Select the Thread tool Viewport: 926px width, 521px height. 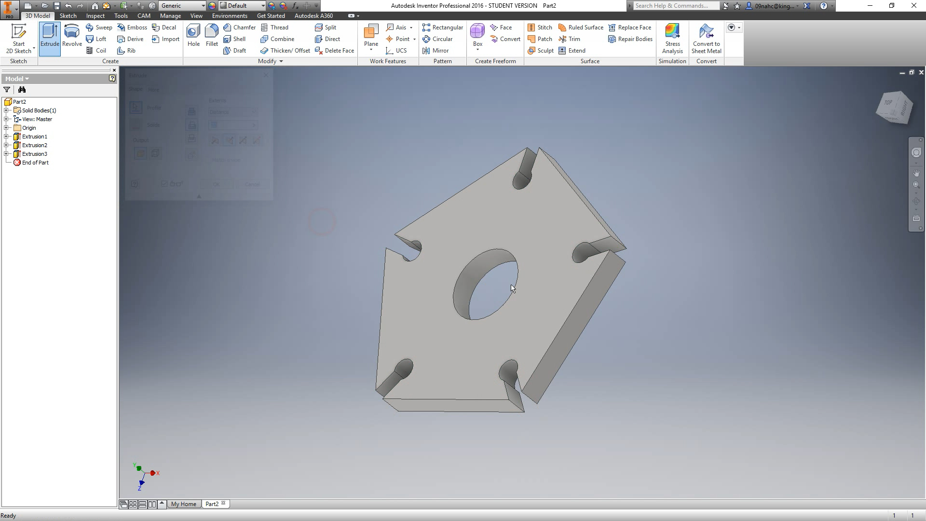[274, 27]
